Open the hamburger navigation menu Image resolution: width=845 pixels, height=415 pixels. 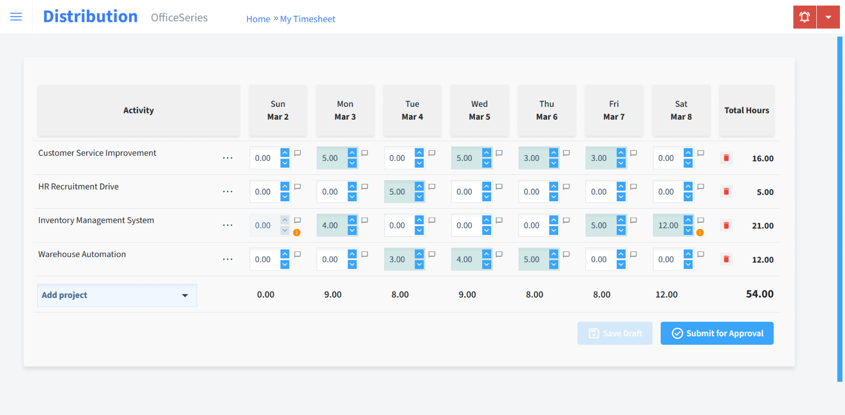coord(16,16)
